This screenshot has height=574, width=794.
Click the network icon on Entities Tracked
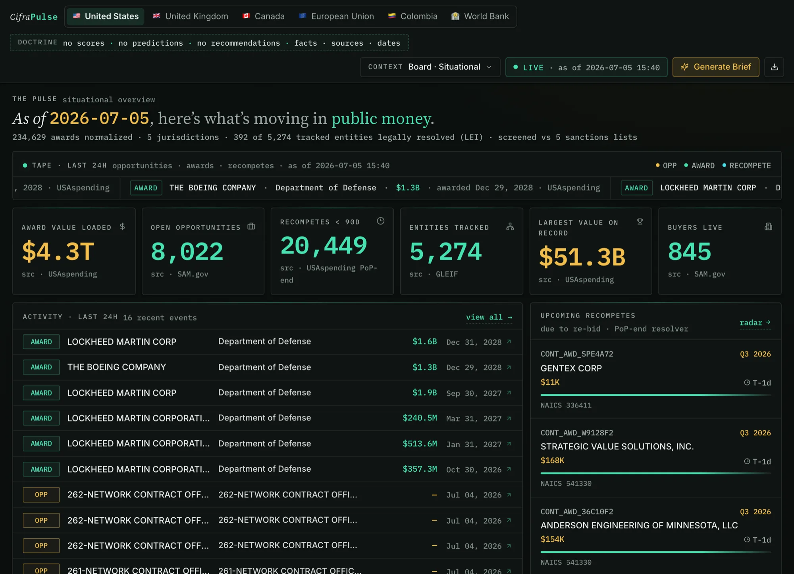pos(510,227)
